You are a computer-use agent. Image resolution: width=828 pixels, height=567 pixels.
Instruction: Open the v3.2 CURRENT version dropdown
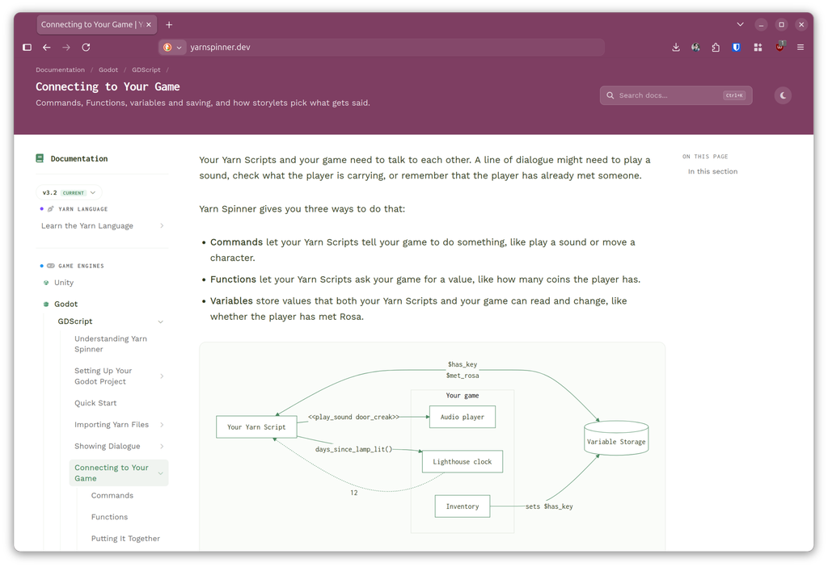(69, 192)
